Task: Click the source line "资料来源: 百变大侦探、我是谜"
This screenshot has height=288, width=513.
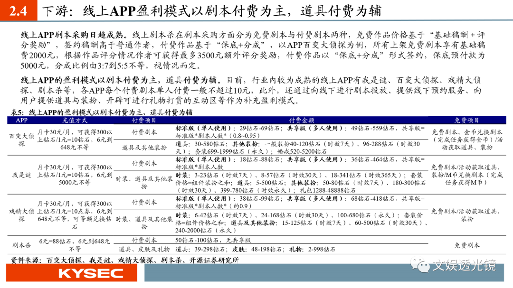Action: (124, 260)
